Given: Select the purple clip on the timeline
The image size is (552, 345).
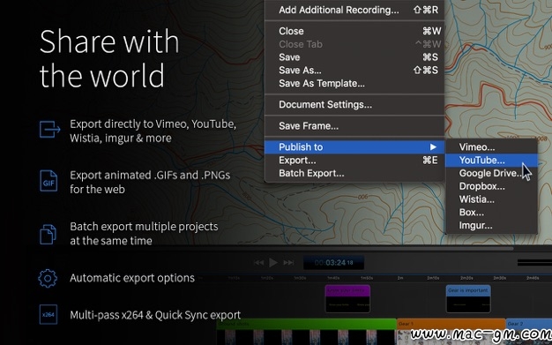Looking at the screenshot, I should click(347, 299).
